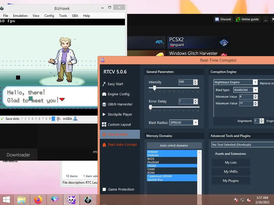Click the Auto-select domains button
274x205 pixels.
pos(174,145)
